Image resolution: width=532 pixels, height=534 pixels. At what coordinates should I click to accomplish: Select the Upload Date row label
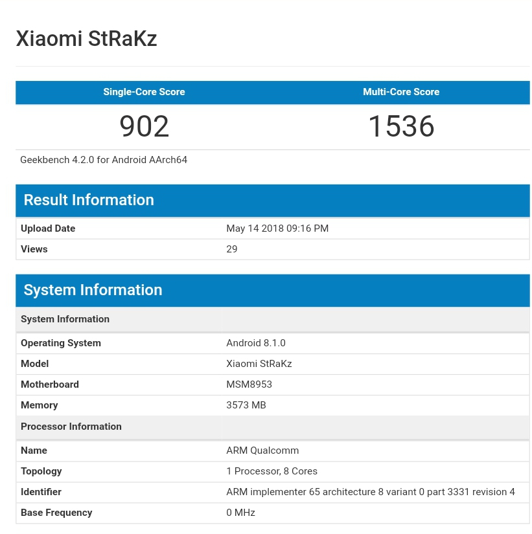(48, 228)
